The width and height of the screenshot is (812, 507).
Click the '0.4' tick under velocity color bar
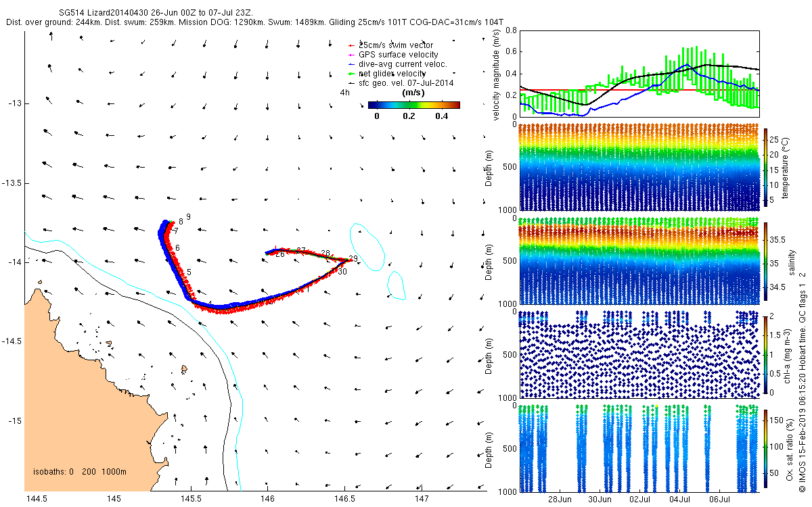click(x=443, y=116)
